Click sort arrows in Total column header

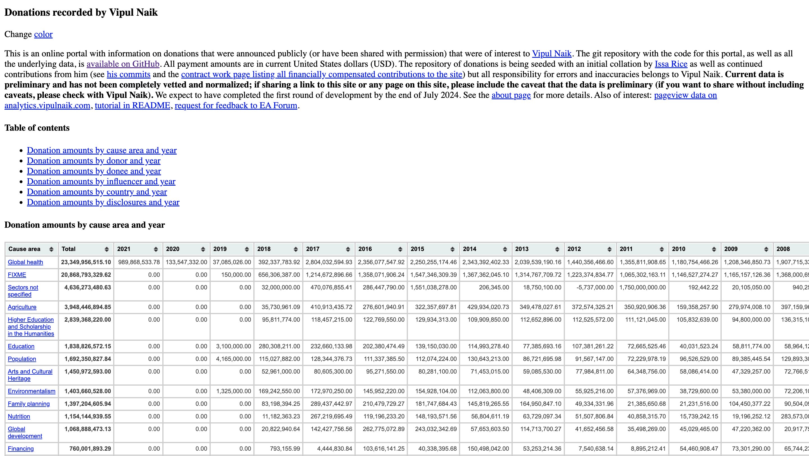tap(107, 249)
